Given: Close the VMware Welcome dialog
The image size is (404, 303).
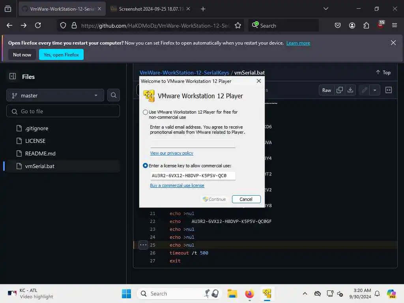Looking at the screenshot, I should [x=259, y=81].
